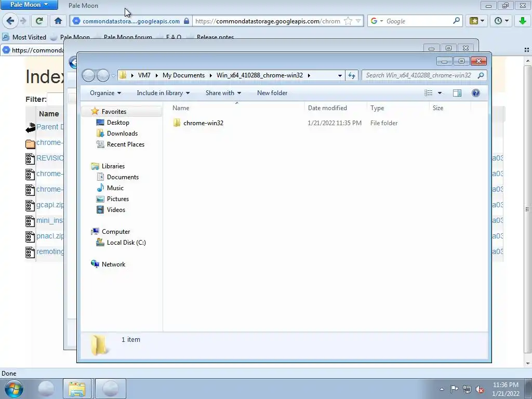
Task: Select Computer in the navigation pane
Action: pos(116,231)
